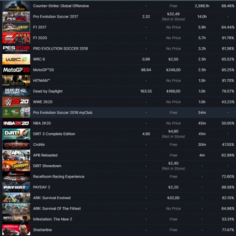The width and height of the screenshot is (236, 236).
Task: Select the ₺32,00 price for ARK
Action: 173,198
